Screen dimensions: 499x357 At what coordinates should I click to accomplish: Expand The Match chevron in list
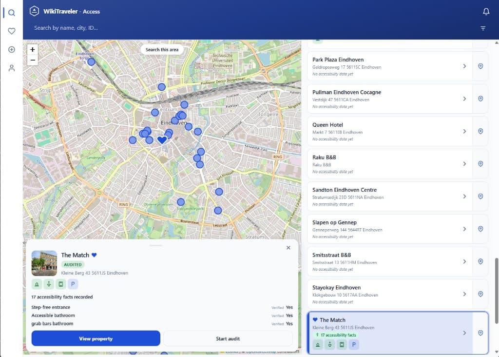(464, 333)
